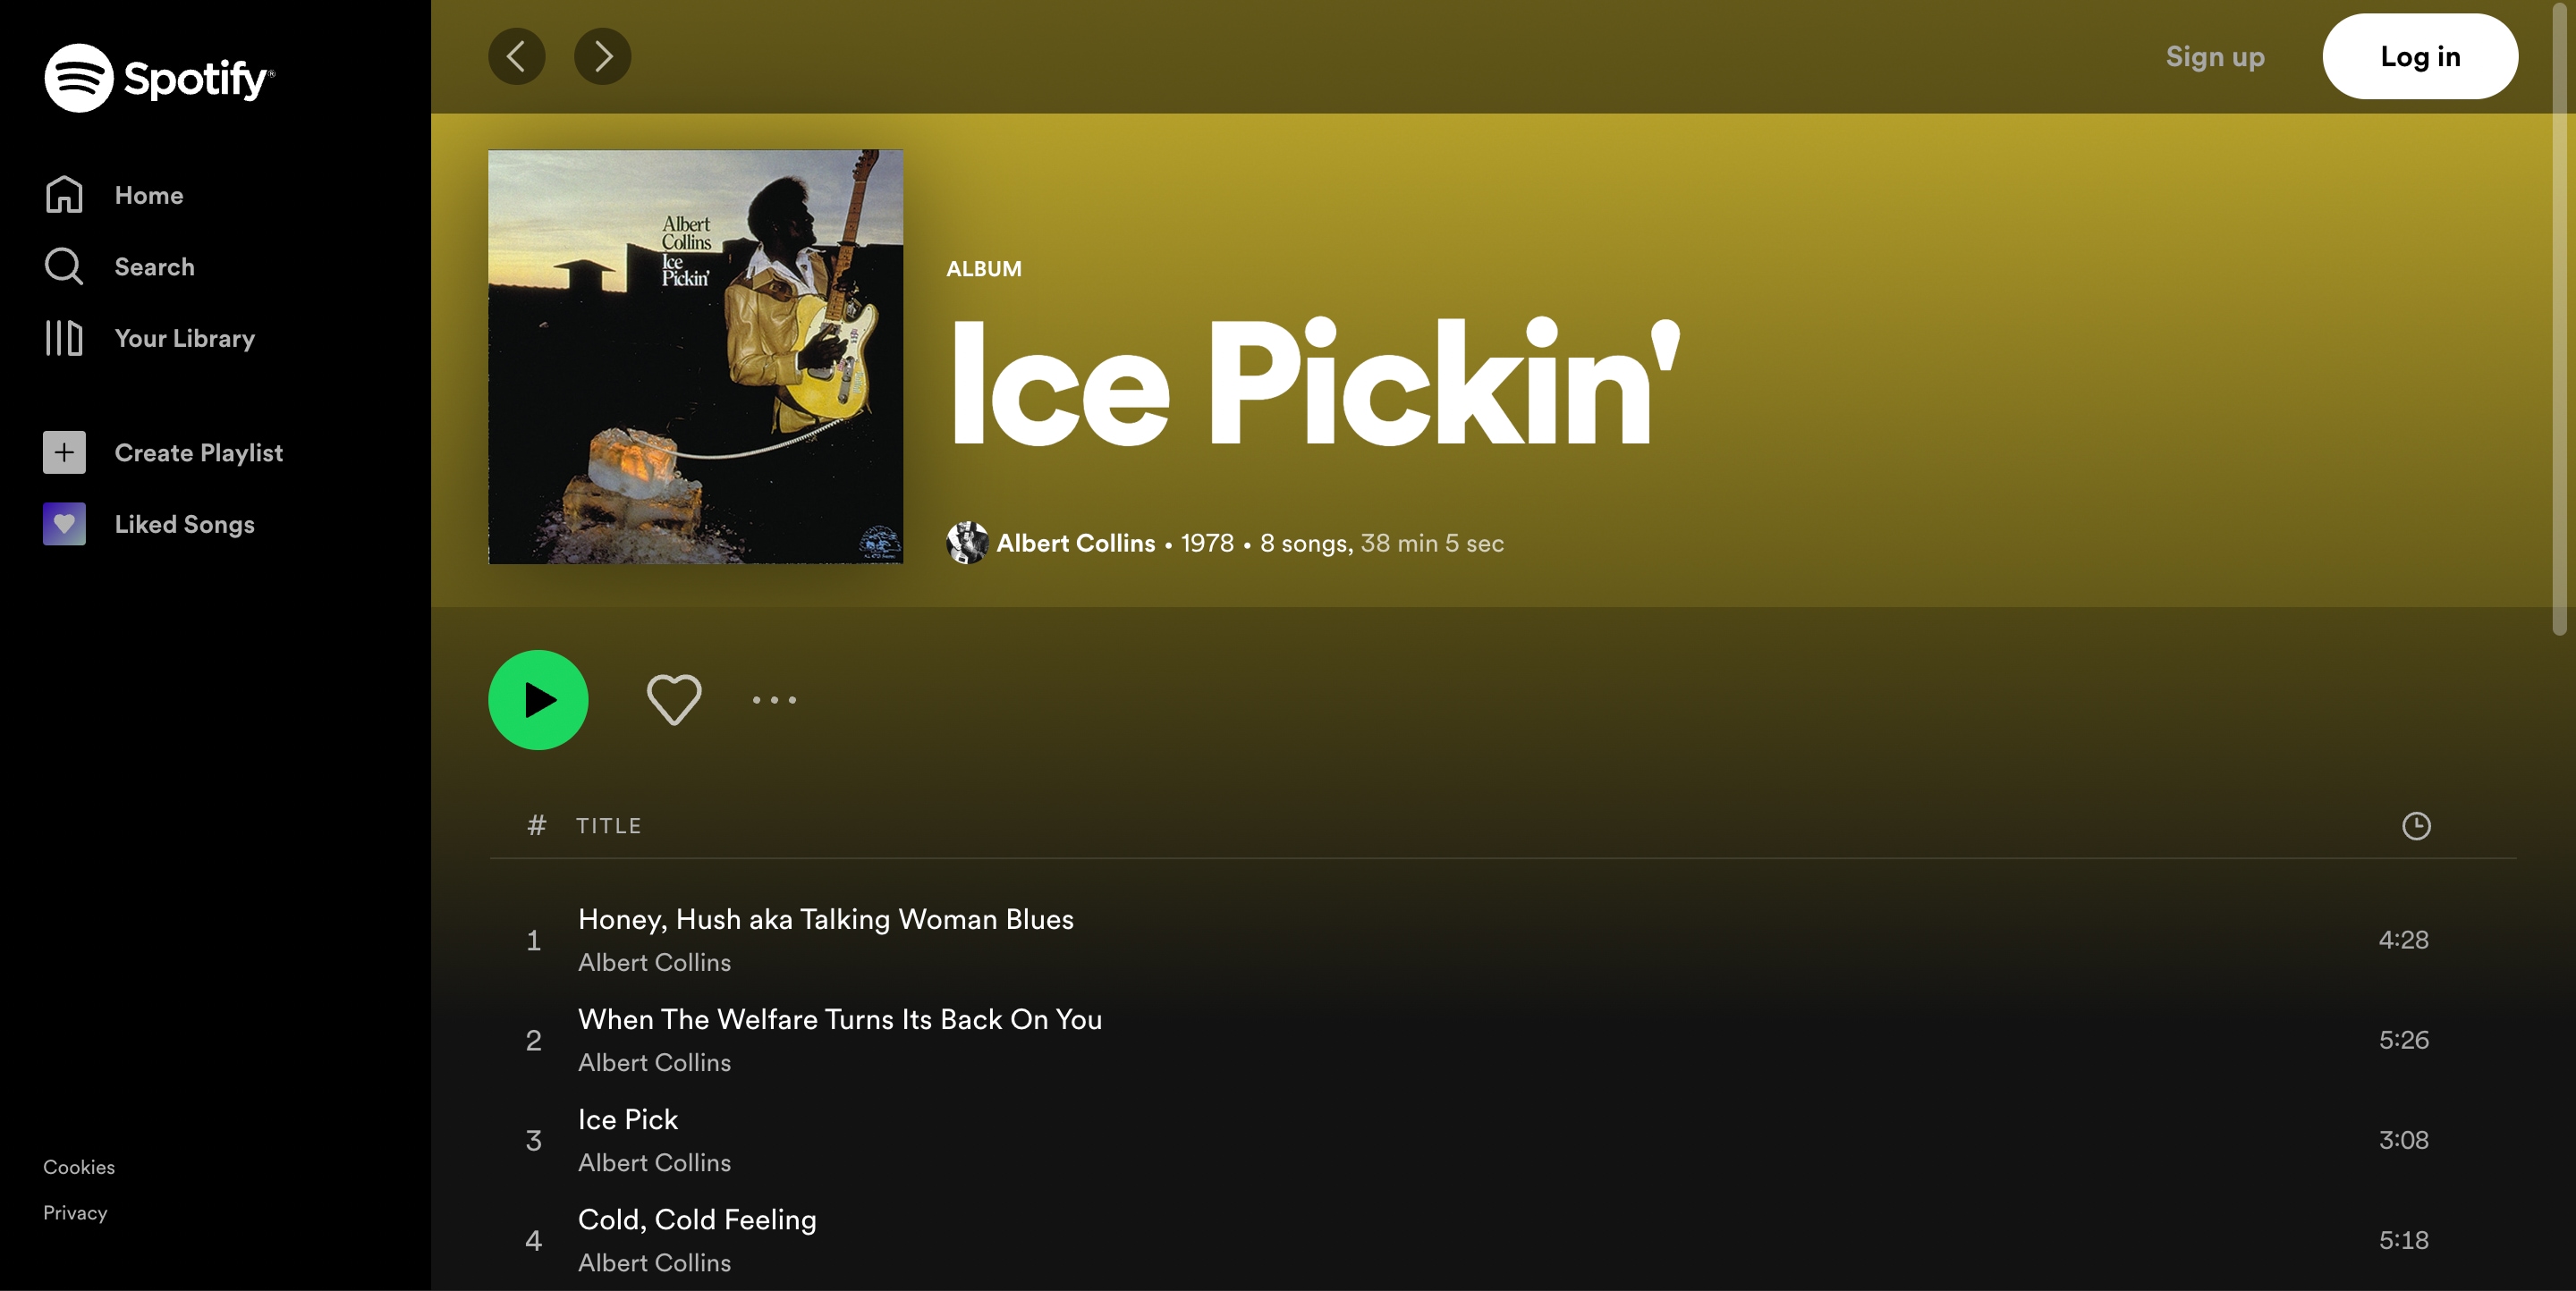Click the Ice Pickin' album cover

point(695,357)
